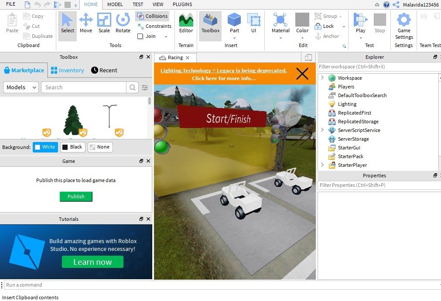Switch to the PLUGINS ribbon tab

[x=182, y=4]
